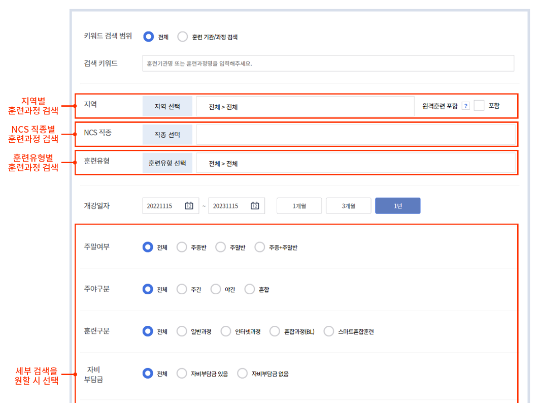Pick 야간 under 주야구분
Viewport: 536px width, 403px height.
pos(215,289)
